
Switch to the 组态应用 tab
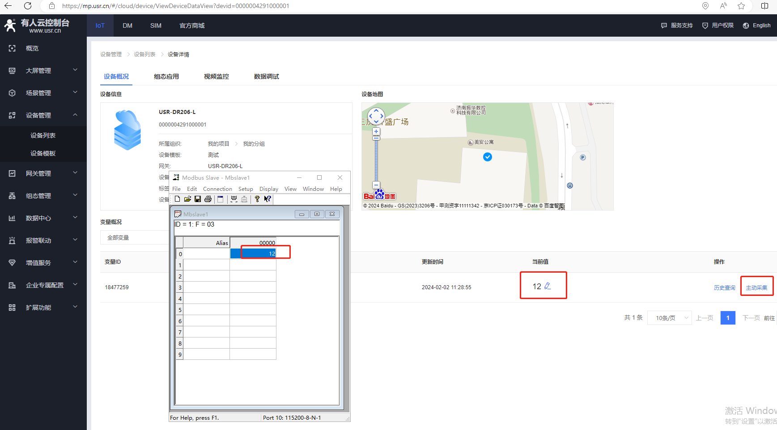pos(166,76)
